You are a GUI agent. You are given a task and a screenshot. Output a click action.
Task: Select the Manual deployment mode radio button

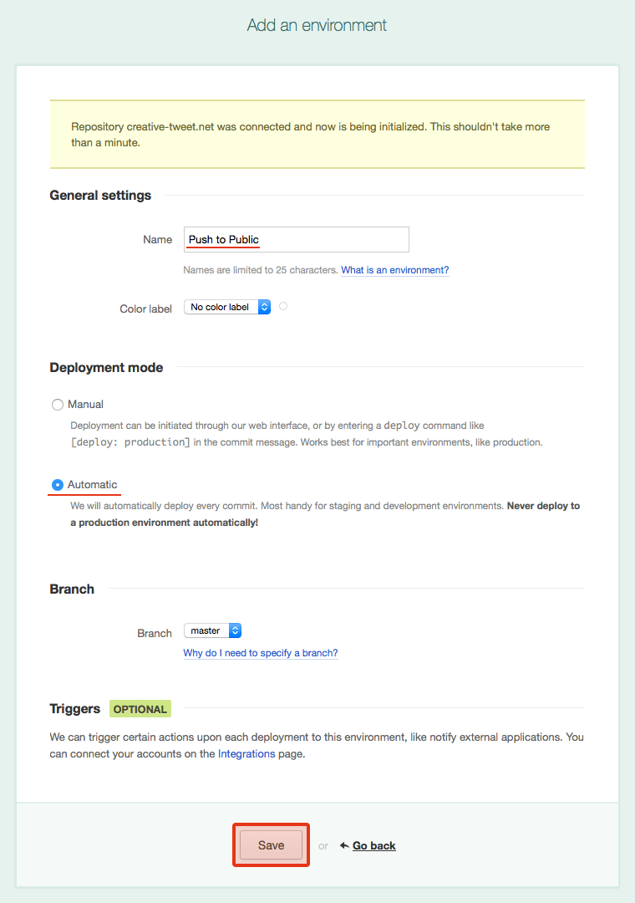tap(58, 405)
